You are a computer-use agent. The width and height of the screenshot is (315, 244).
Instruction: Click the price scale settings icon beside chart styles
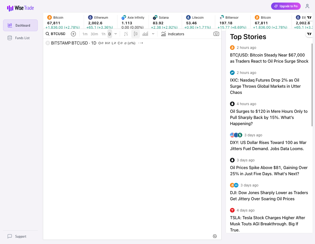pos(126,34)
